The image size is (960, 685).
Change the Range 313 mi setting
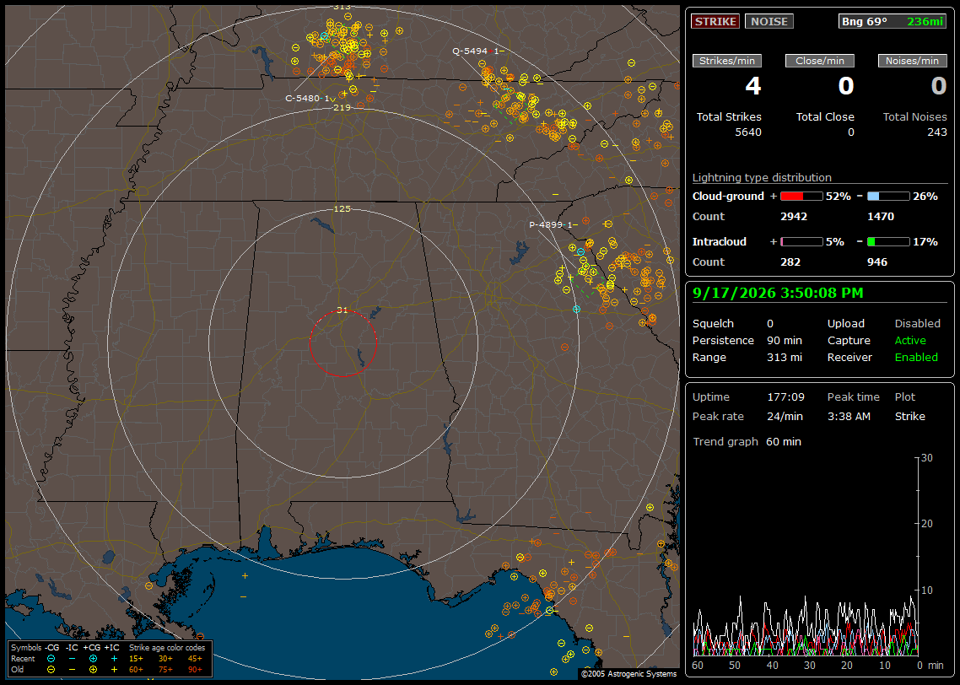pos(785,357)
